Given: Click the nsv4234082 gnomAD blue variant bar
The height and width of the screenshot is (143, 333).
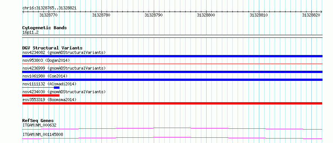Looking at the screenshot, I should (172, 56).
